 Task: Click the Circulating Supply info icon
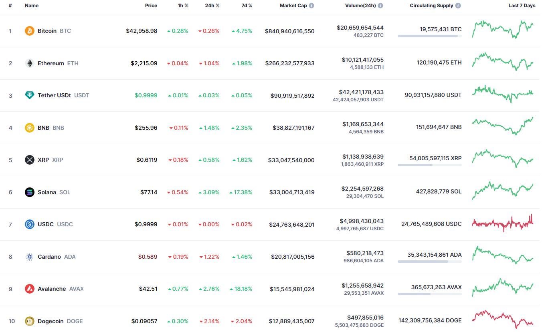458,6
